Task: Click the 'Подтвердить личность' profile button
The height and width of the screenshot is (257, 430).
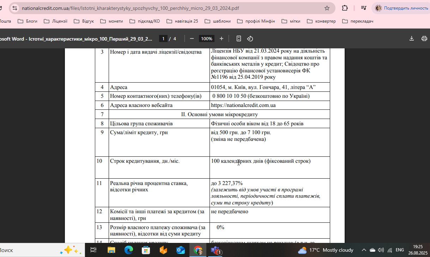Action: 402,8
